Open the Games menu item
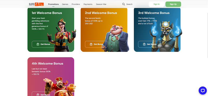The height and width of the screenshot is (96, 208). (65, 4)
